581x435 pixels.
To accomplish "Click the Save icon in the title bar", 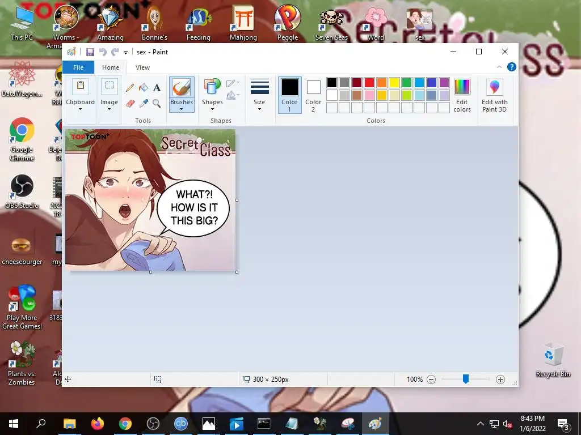I will tap(90, 52).
